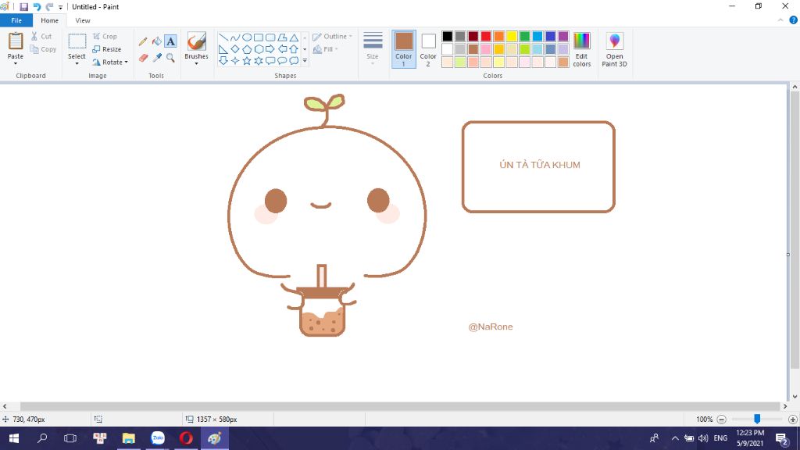Viewport: 800px width, 450px height.
Task: Choose the Five-point star shape
Action: coord(247,61)
